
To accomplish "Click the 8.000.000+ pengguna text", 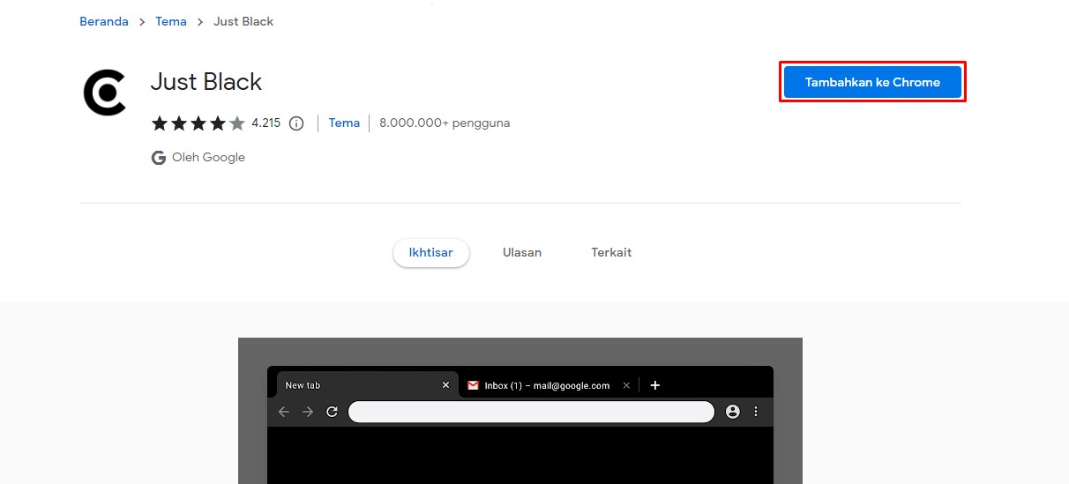I will point(445,123).
